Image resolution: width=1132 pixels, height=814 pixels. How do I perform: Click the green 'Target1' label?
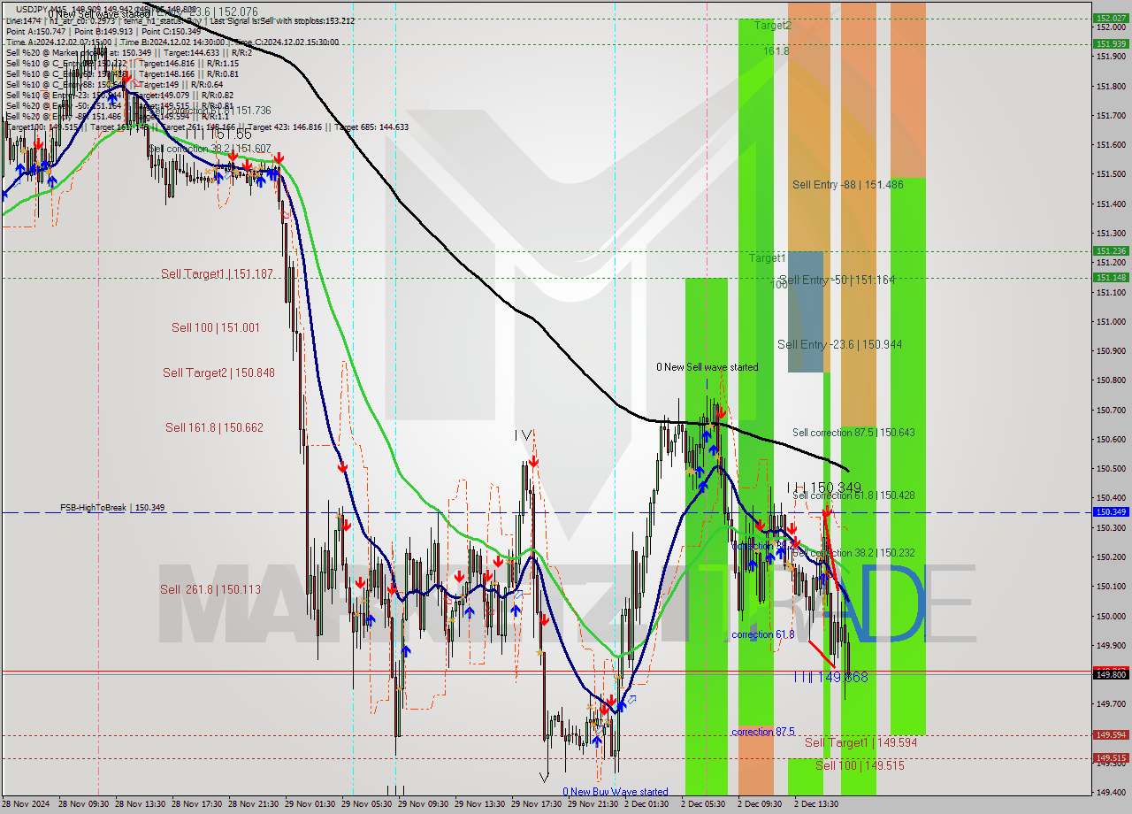(768, 258)
